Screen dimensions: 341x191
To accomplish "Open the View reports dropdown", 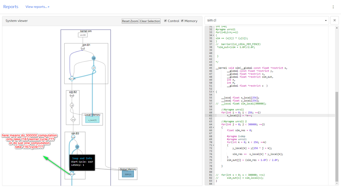I will pyautogui.click(x=37, y=7).
